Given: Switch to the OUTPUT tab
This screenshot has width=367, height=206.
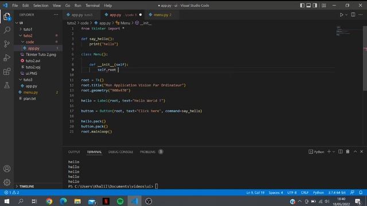Looking at the screenshot, I should click(x=74, y=152).
